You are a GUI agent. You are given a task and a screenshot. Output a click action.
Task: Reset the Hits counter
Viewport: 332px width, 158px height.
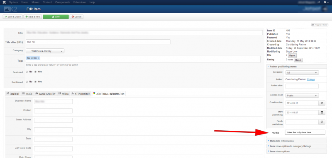pos(292,55)
